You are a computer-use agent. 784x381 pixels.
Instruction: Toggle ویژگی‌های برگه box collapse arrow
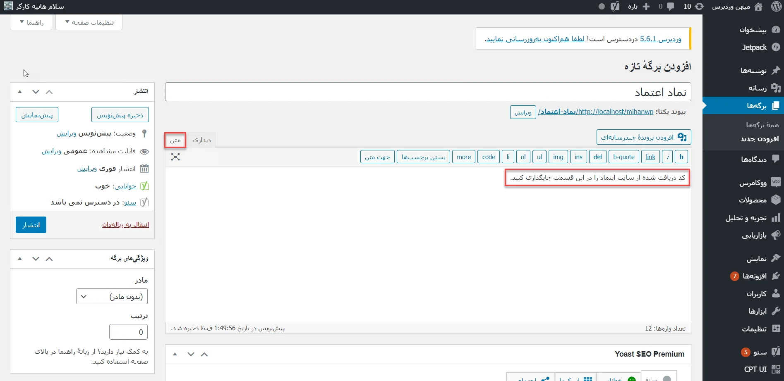pyautogui.click(x=20, y=259)
